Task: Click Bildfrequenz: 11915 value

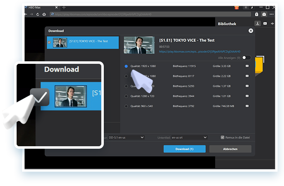Action: [184, 66]
